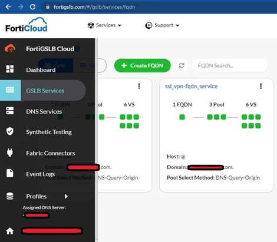Viewport: 277px width, 242px height.
Task: Reload the page using the browser refresh button
Action: (x=32, y=7)
